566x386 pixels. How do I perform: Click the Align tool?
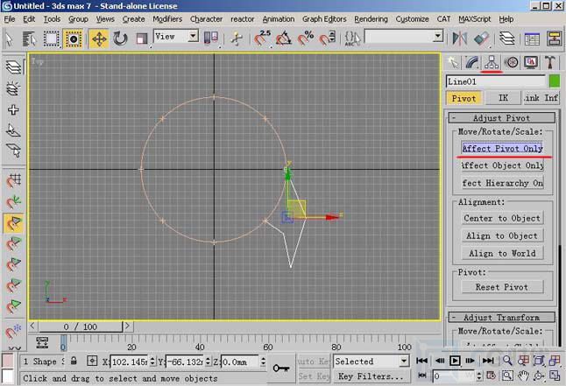point(481,39)
